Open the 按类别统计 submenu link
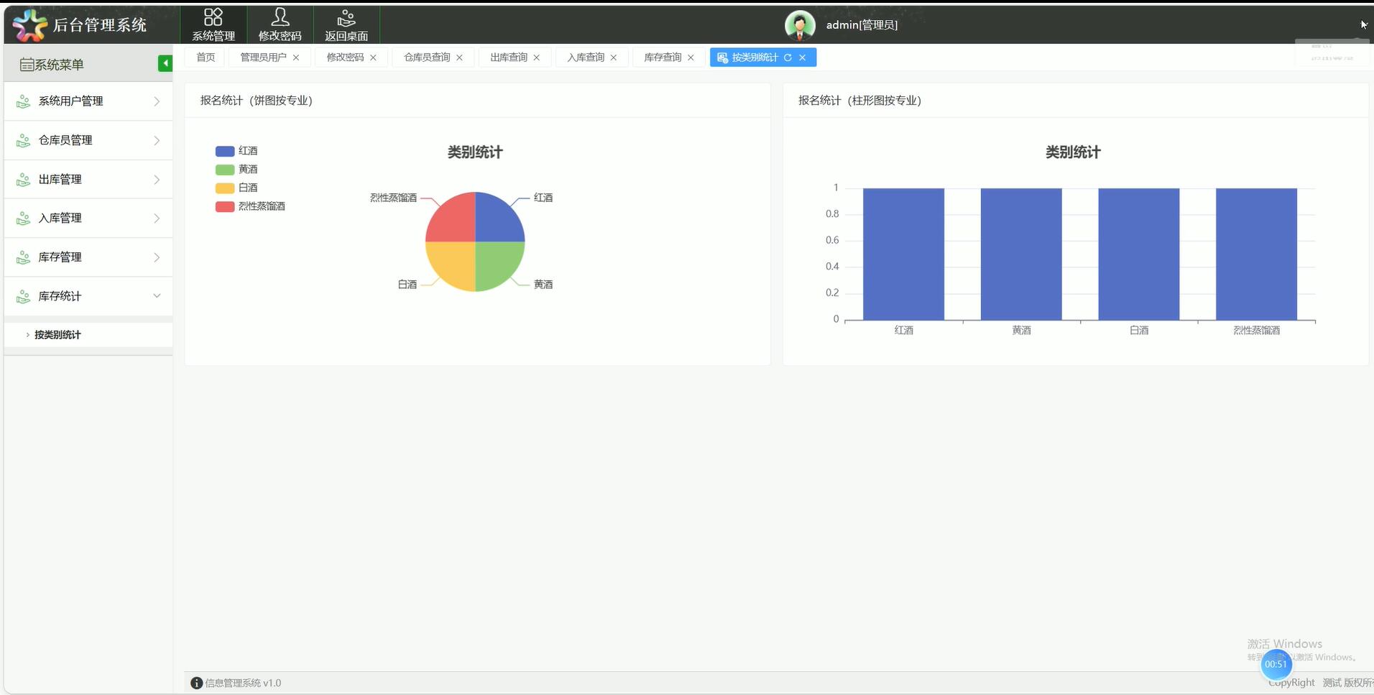The width and height of the screenshot is (1374, 695). [x=57, y=335]
